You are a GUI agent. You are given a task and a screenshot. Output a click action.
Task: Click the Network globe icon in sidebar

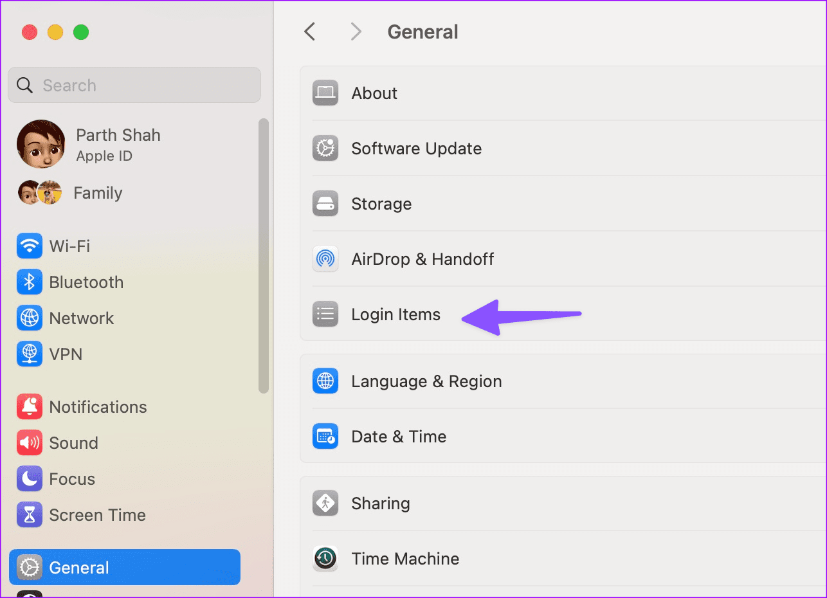tap(30, 318)
